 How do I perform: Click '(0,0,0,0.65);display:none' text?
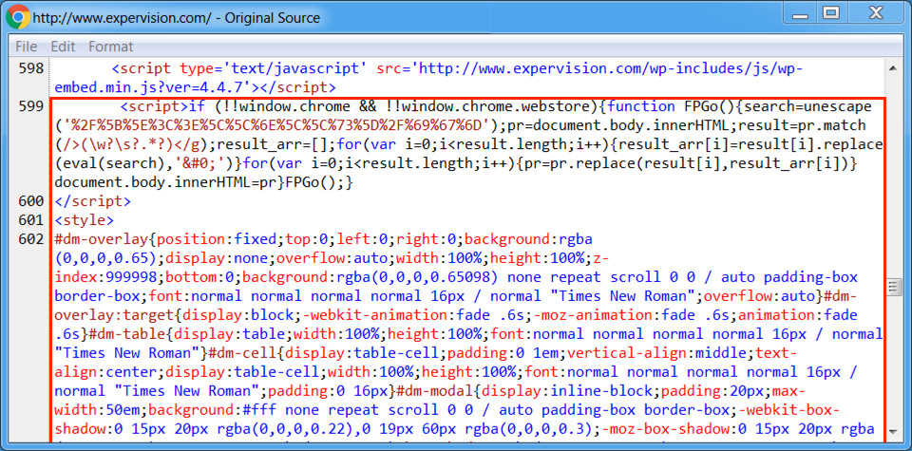(161, 258)
